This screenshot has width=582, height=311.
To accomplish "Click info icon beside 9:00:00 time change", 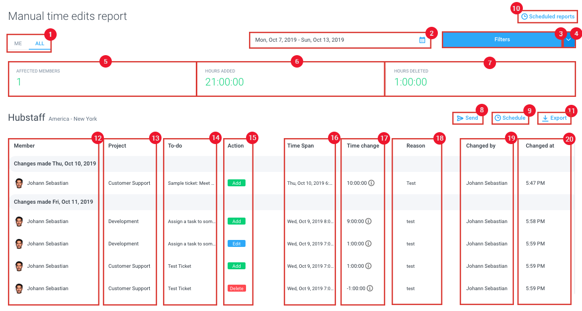I will click(368, 221).
